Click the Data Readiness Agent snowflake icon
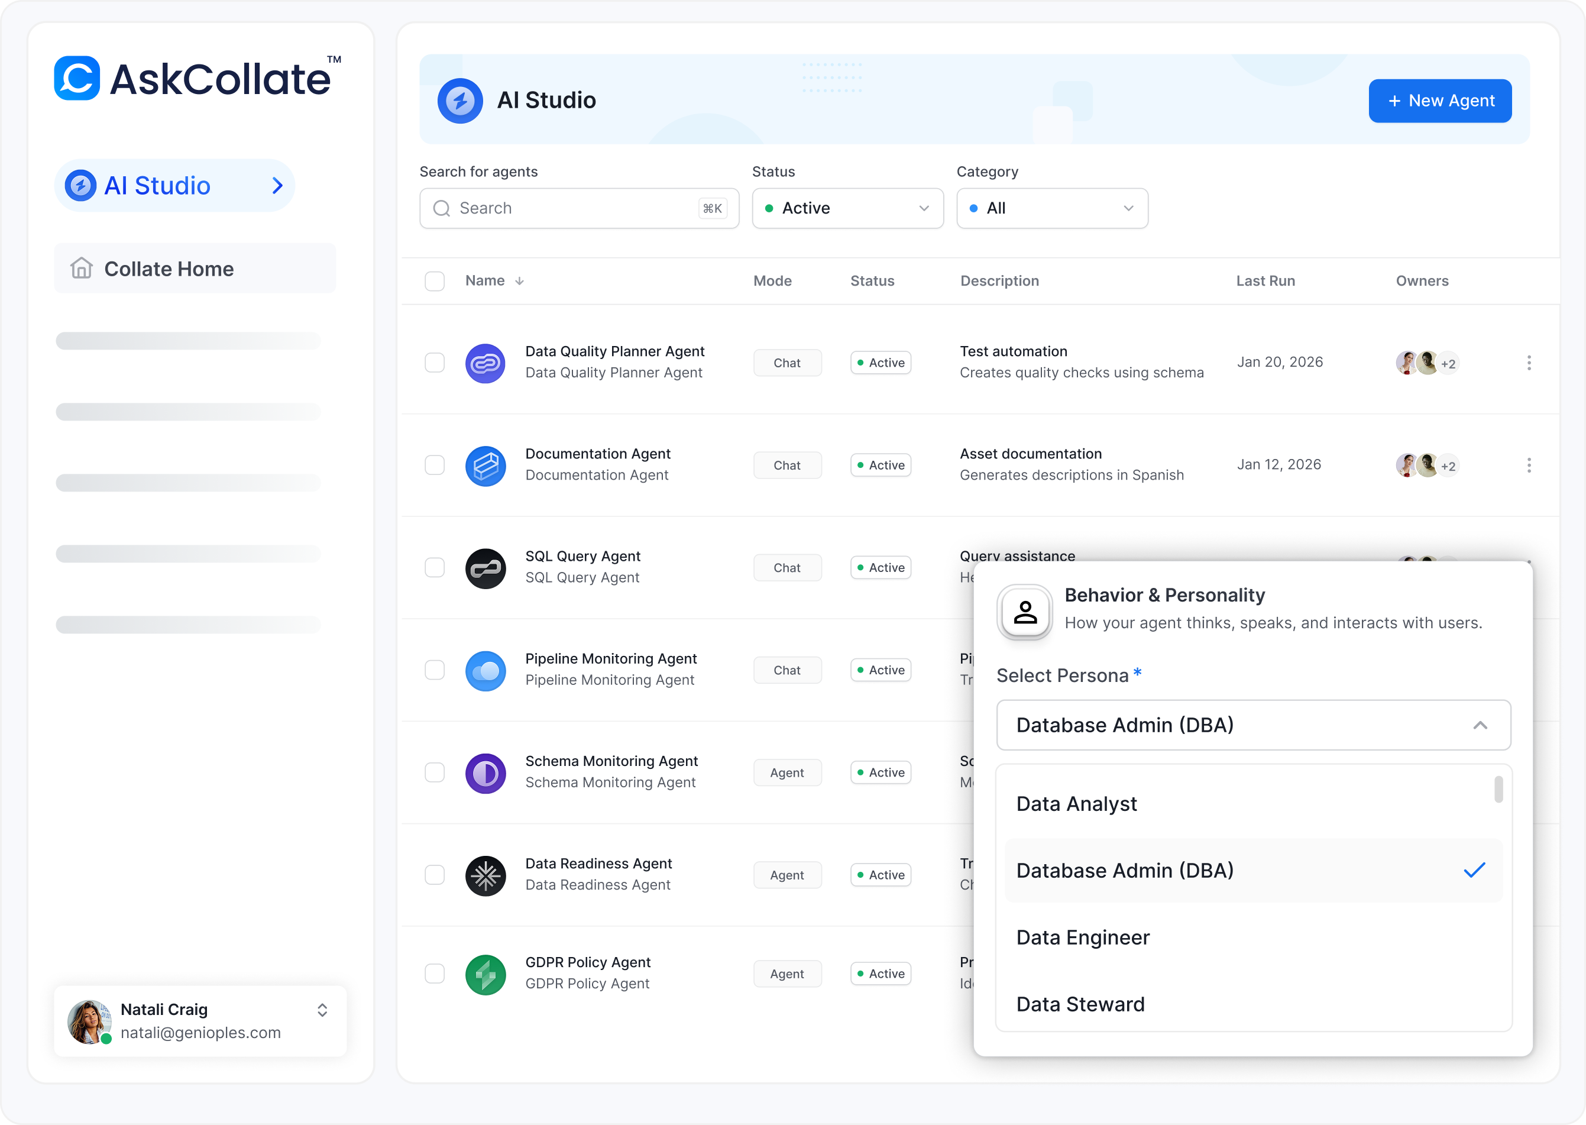 (x=485, y=875)
